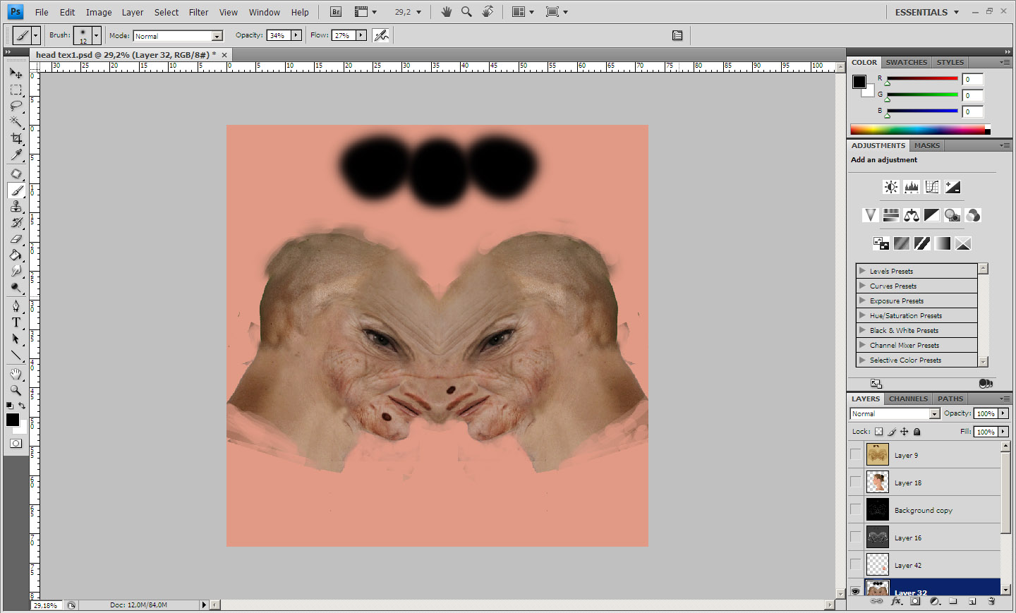Show Layer 42 visibility
This screenshot has height=613, width=1016.
coord(855,565)
